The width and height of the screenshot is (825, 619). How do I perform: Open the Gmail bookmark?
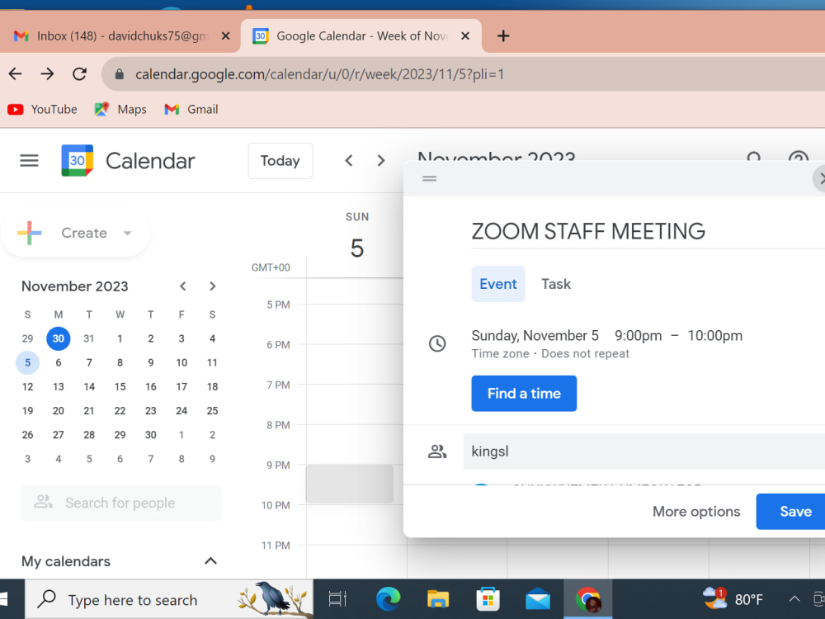coord(191,110)
